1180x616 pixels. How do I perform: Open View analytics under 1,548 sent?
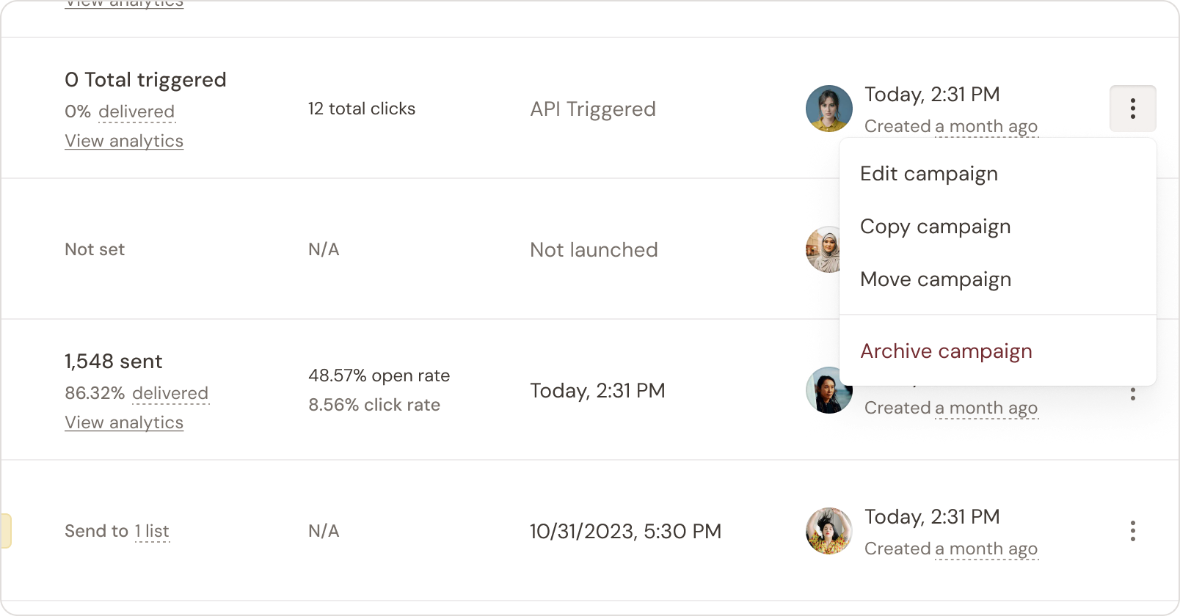click(124, 422)
